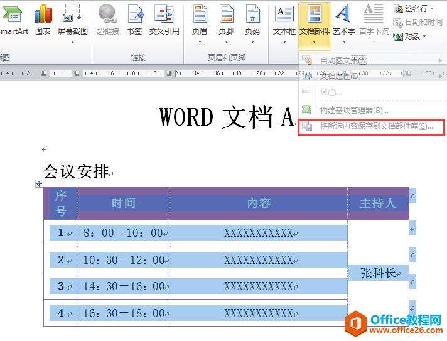Click the sequence number 2 cell
447x341 pixels.
tap(60, 260)
